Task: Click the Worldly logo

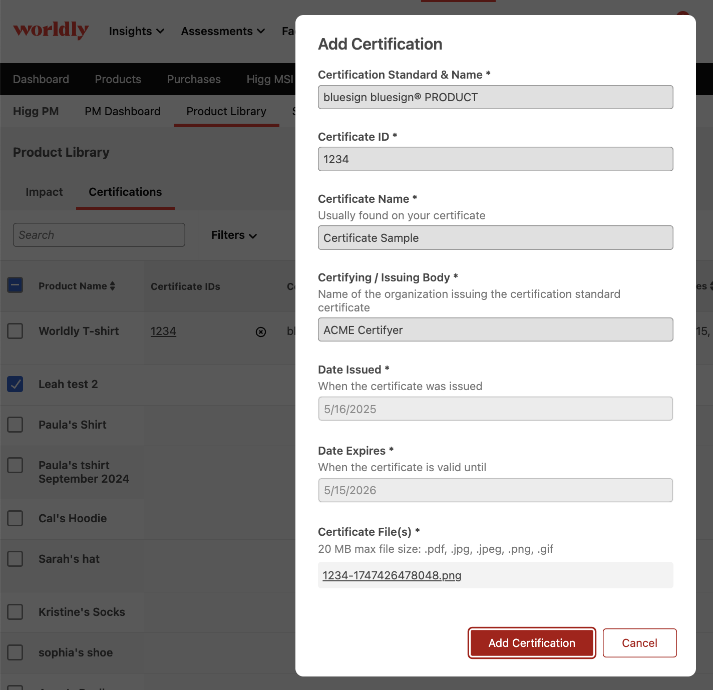Action: point(51,30)
